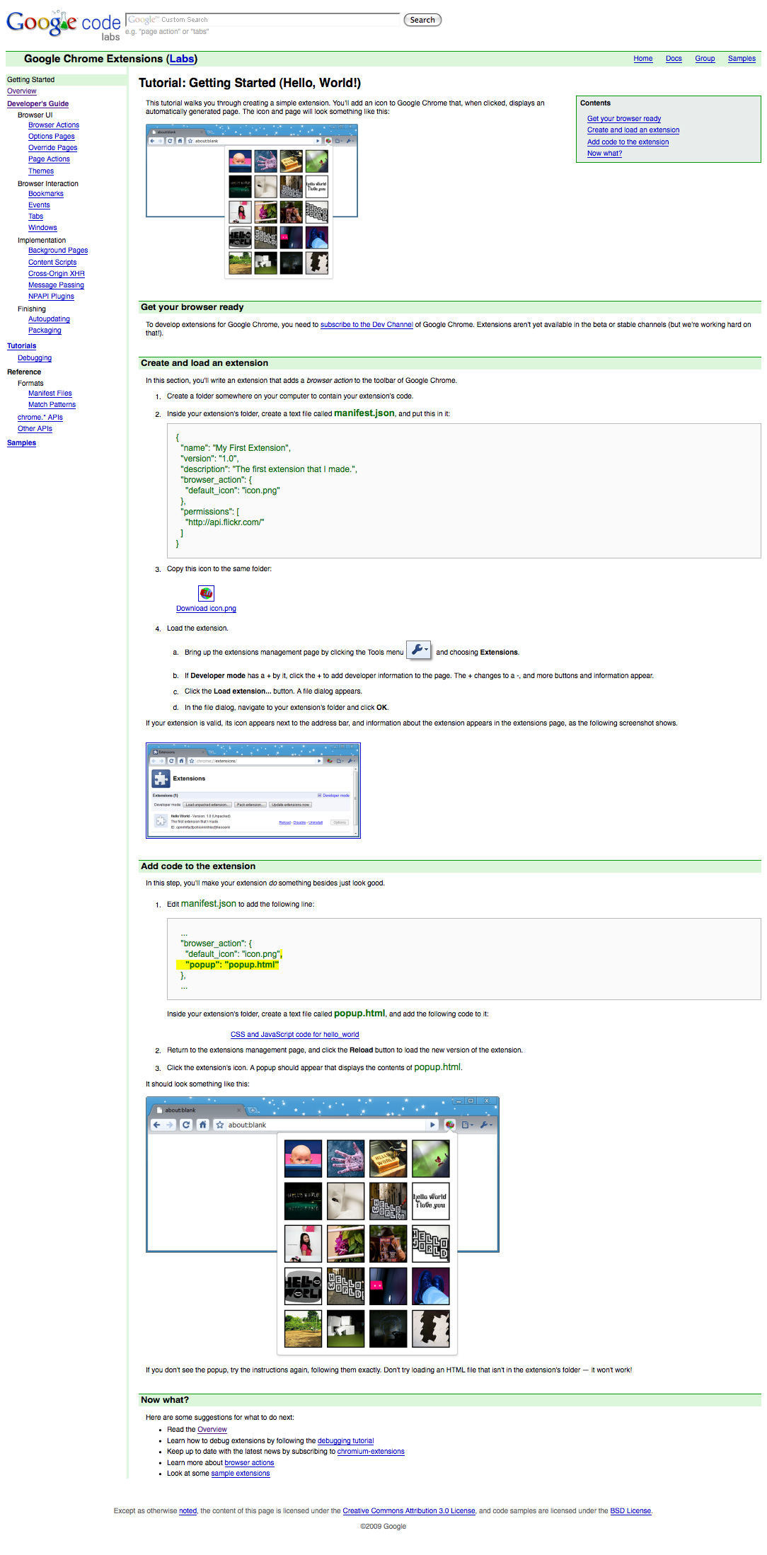The image size is (767, 1555).
Task: Open Packaging sidebar link
Action: coord(45,331)
